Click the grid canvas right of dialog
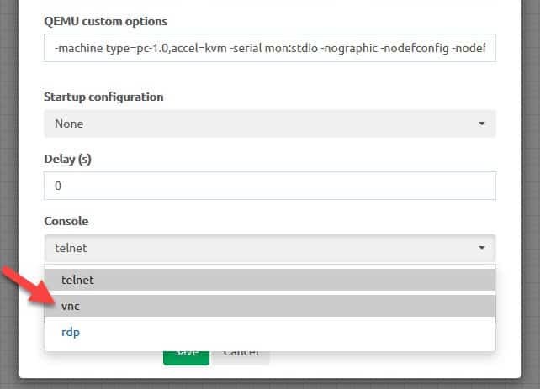The width and height of the screenshot is (540, 389). click(x=531, y=210)
